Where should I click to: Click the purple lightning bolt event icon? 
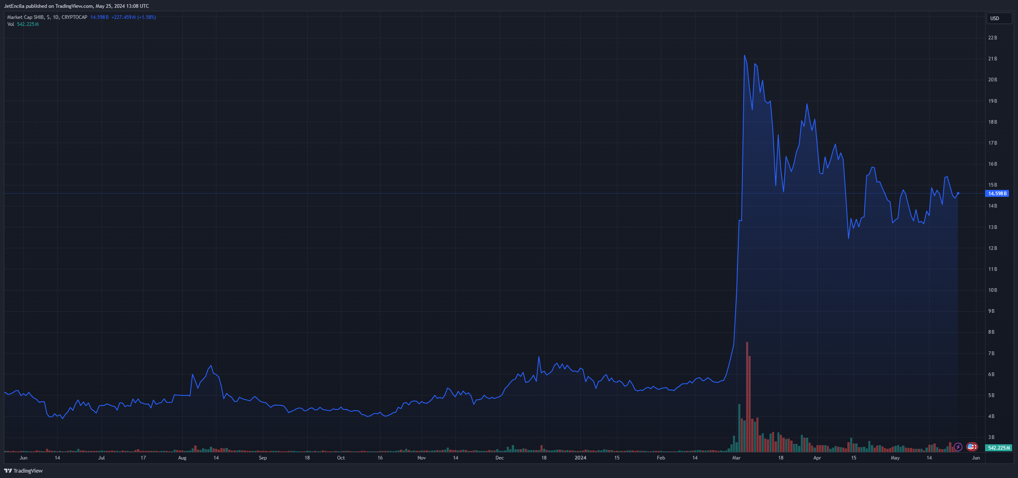pos(958,447)
